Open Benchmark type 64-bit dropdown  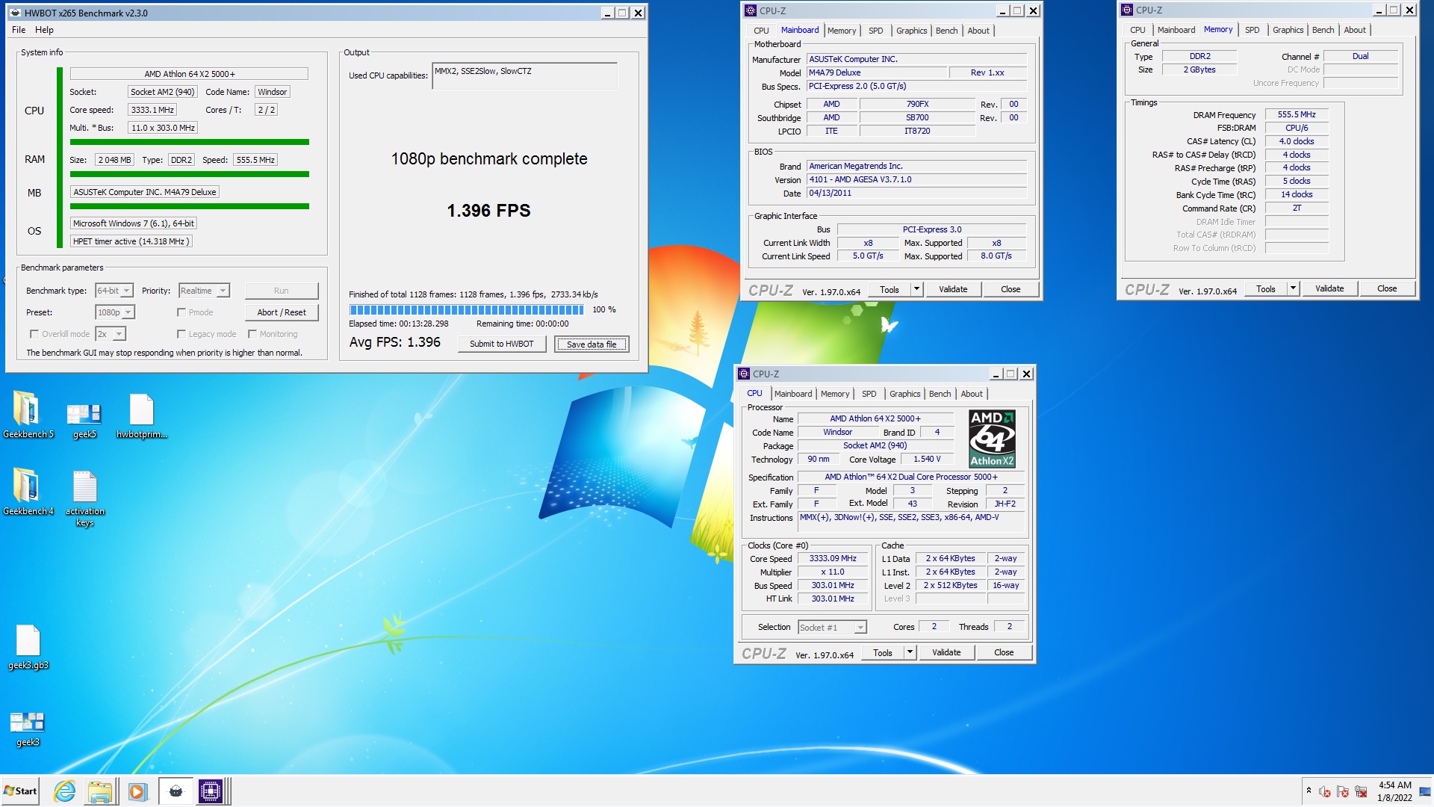tap(114, 291)
